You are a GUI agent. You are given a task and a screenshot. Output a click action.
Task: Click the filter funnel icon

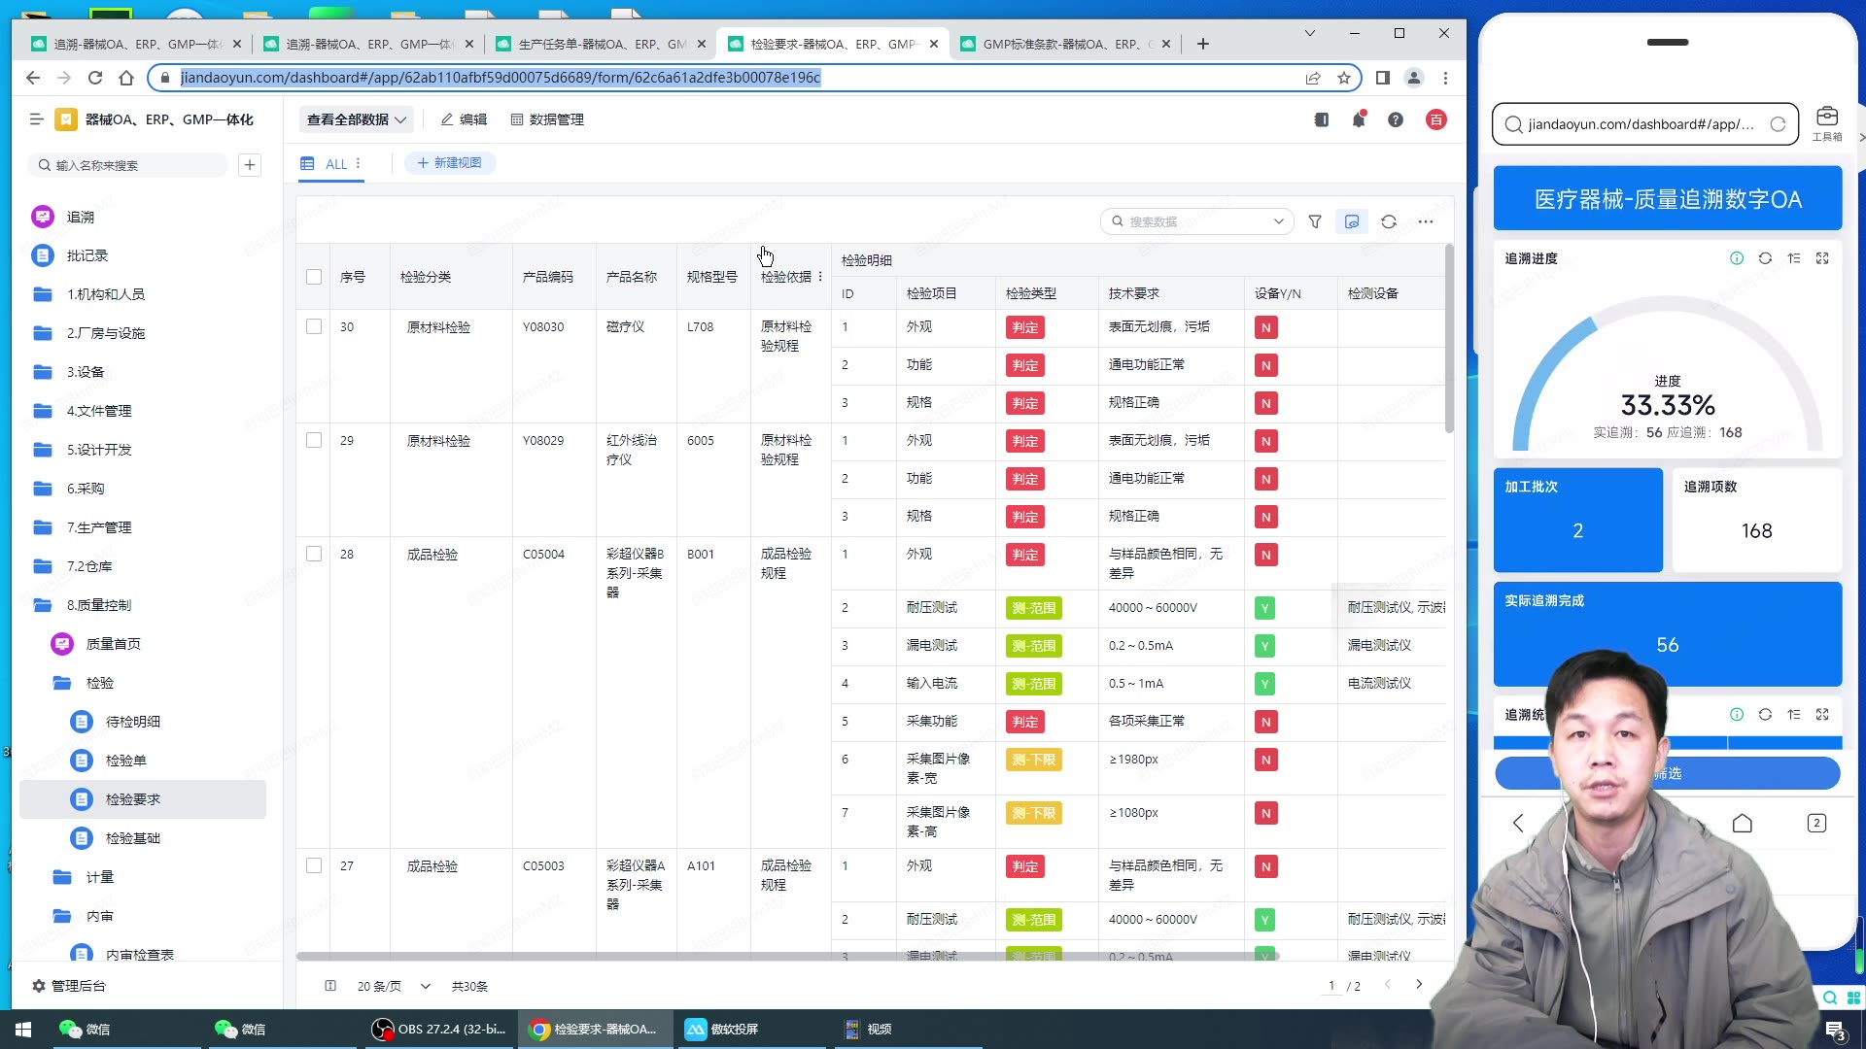(1315, 221)
